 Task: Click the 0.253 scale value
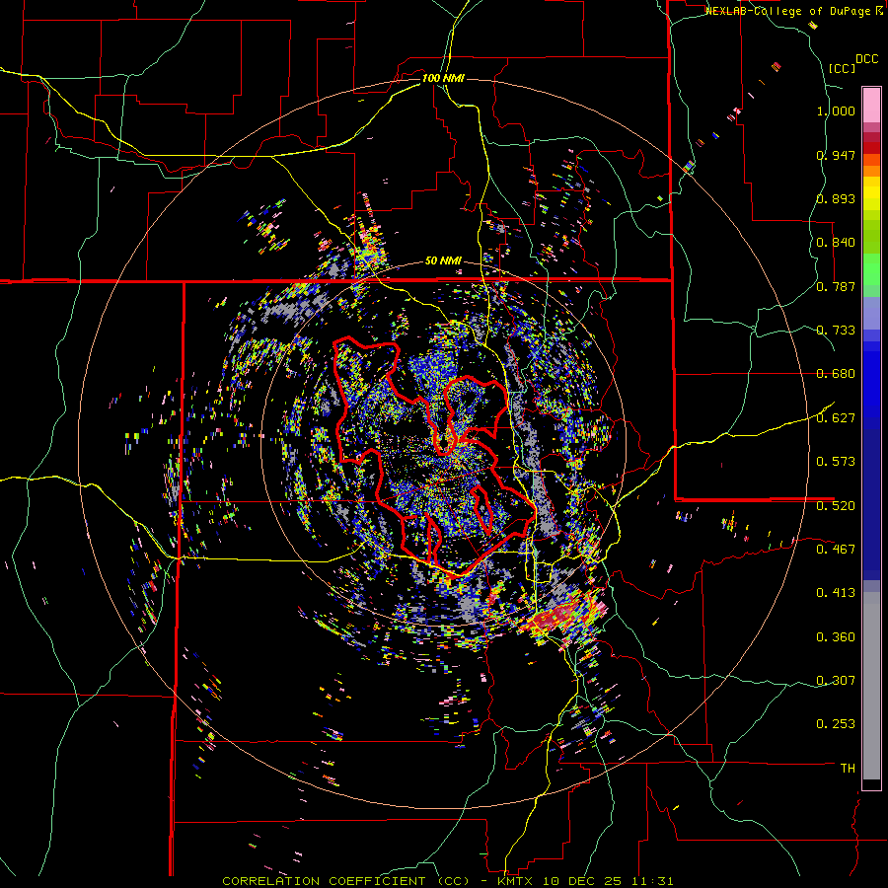tap(836, 724)
